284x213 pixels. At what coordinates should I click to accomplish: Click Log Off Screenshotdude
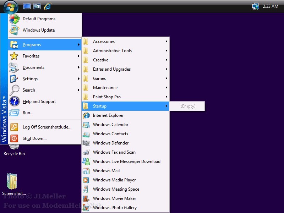(47, 127)
